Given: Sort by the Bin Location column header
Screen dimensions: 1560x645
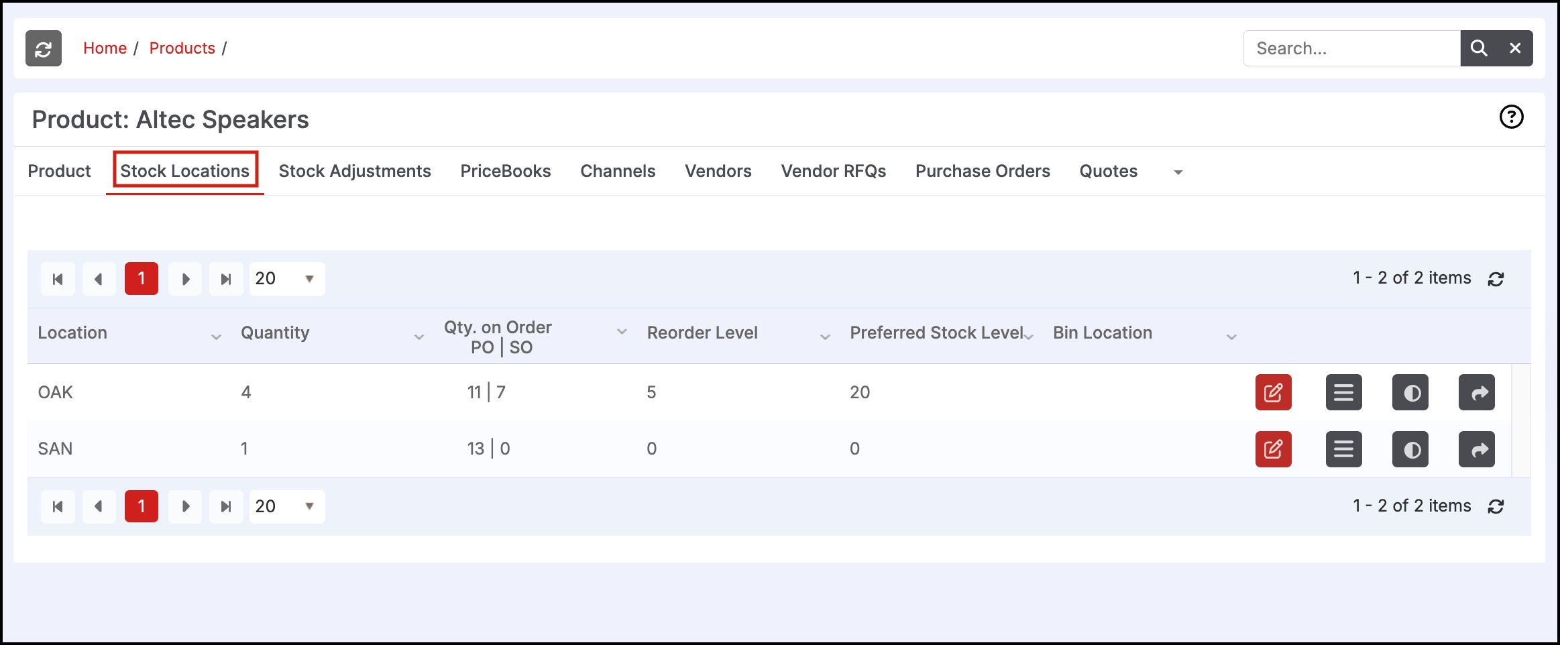Looking at the screenshot, I should click(x=1103, y=333).
